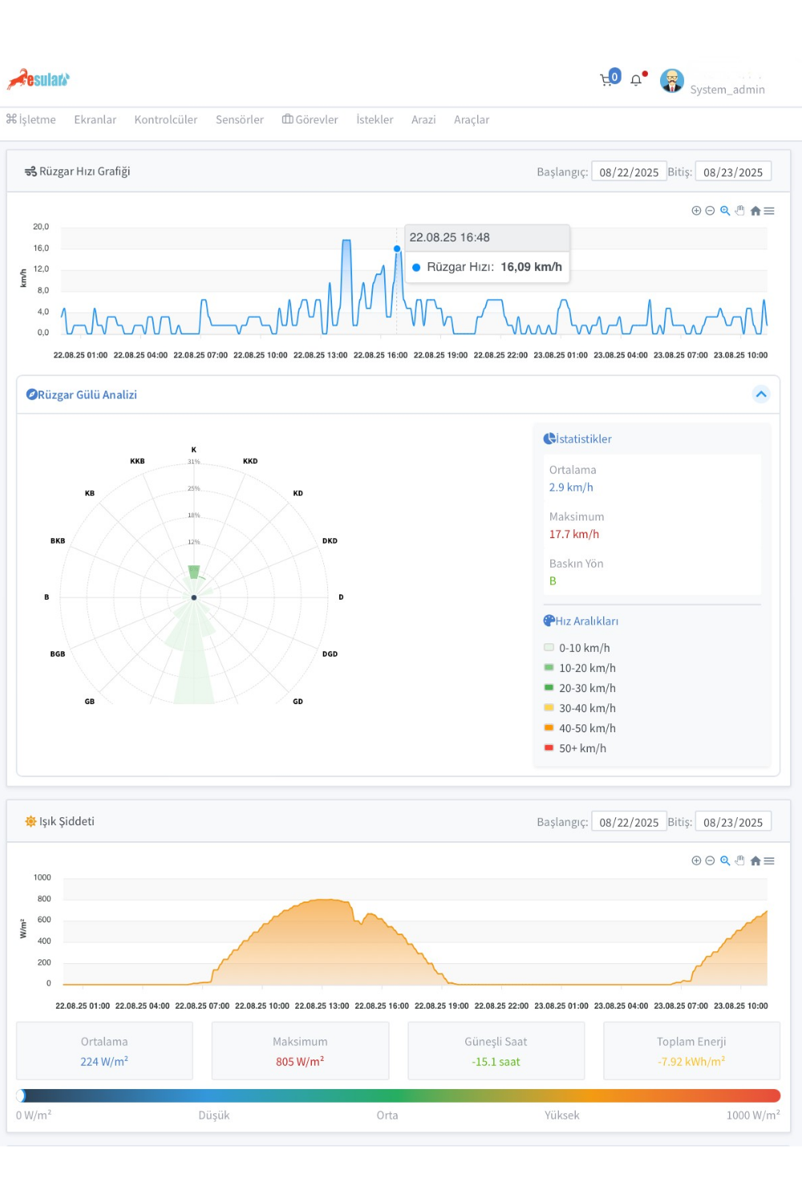Open the light intensity chart hamburger menu
This screenshot has height=1203, width=802.
click(x=769, y=861)
